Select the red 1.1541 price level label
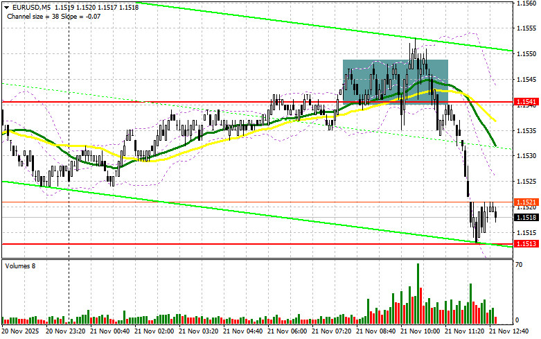Screen dimensions: 541x339 pos(526,102)
